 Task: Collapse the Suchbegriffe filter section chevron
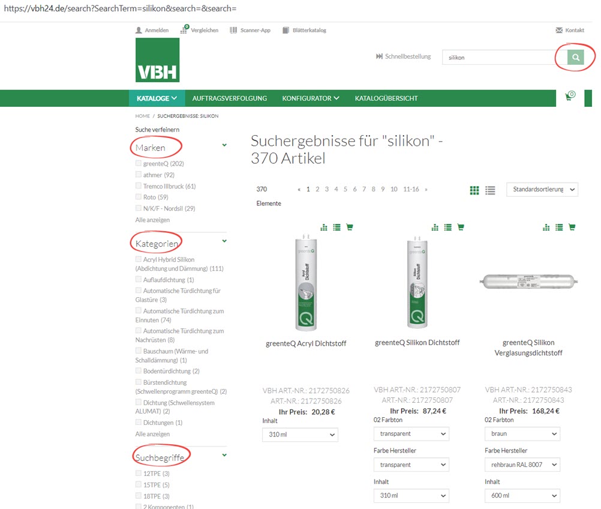(x=224, y=455)
